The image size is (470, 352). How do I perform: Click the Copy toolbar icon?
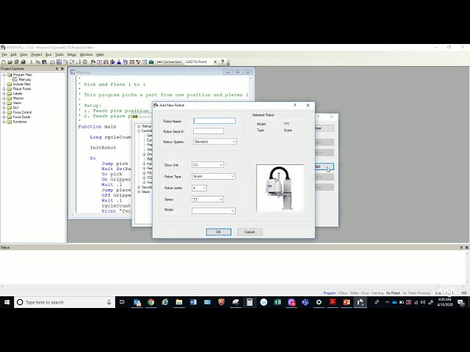tap(37, 62)
